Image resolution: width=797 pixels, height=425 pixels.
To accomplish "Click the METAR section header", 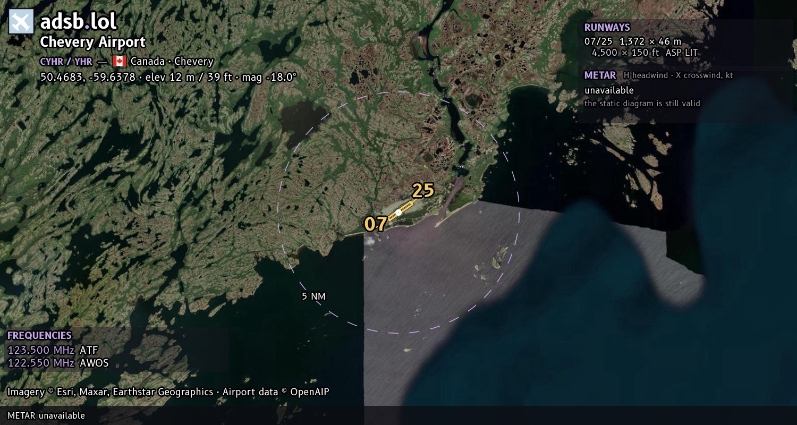I will click(x=600, y=75).
